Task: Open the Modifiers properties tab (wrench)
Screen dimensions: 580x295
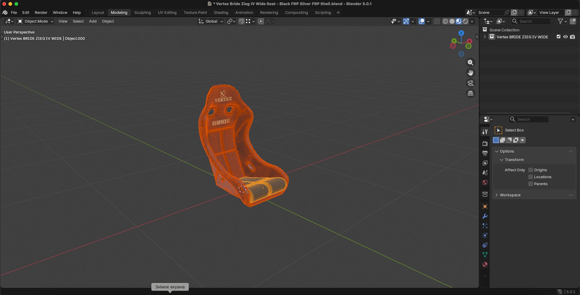Action: (485, 216)
